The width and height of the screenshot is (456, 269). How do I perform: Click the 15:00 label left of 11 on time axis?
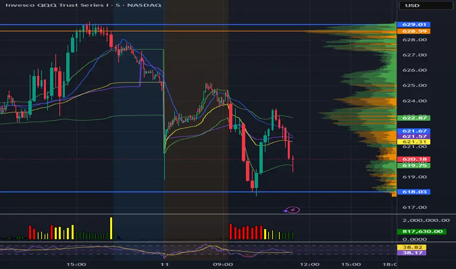pyautogui.click(x=76, y=264)
